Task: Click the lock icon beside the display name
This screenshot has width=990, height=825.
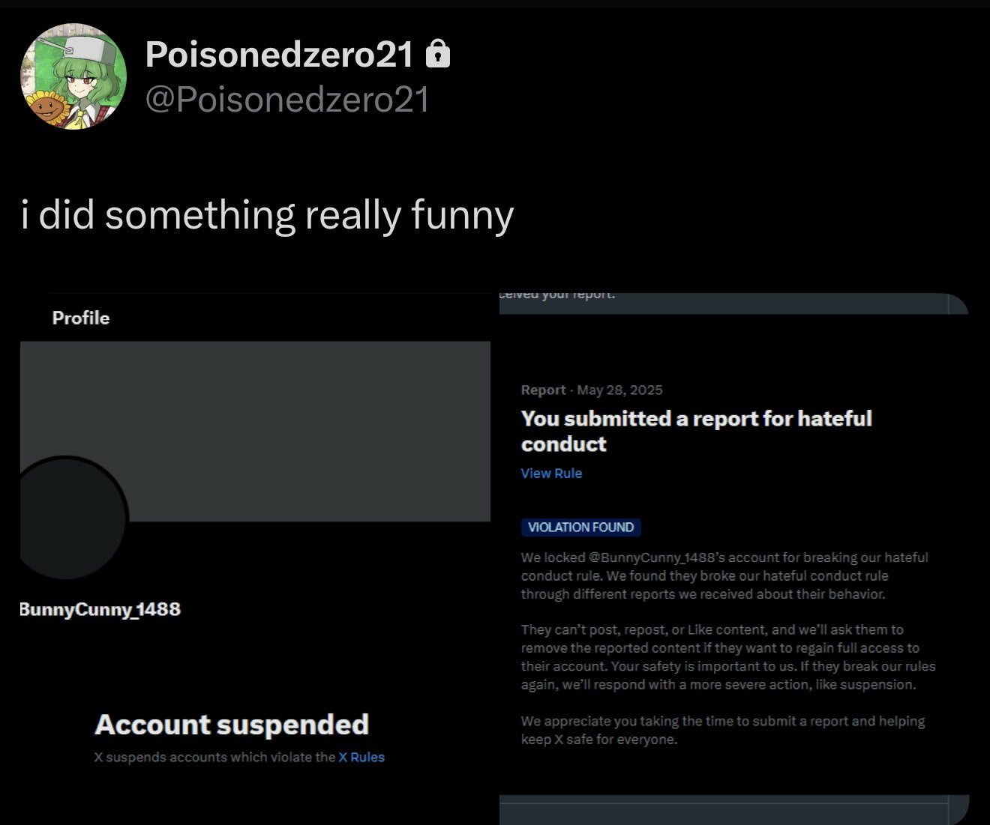Action: pos(438,54)
